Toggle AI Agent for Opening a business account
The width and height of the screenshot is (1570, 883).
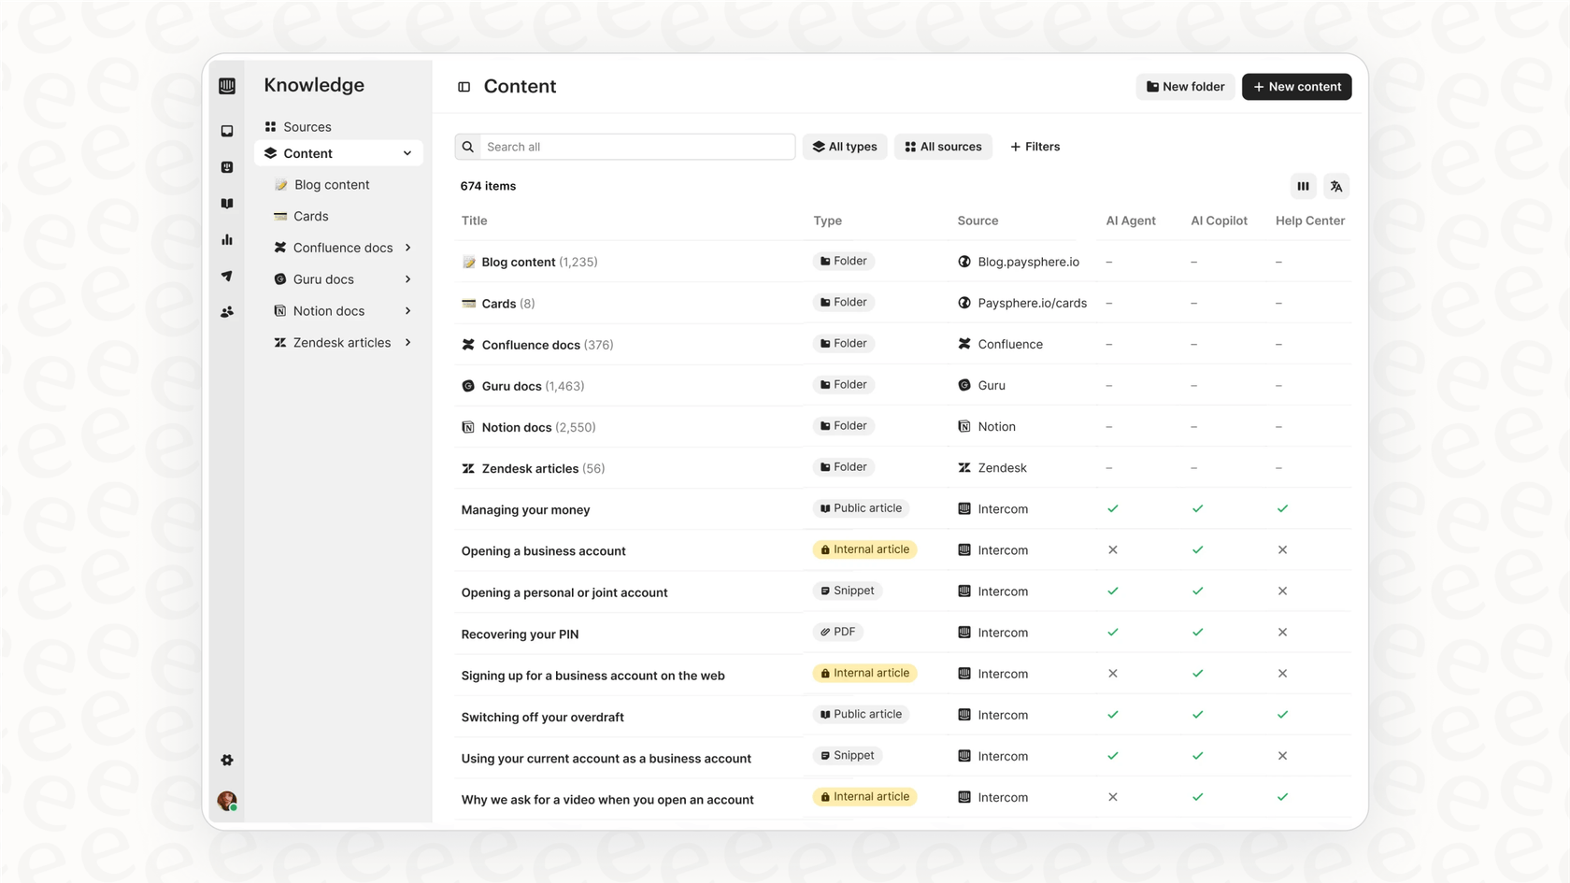coord(1112,550)
